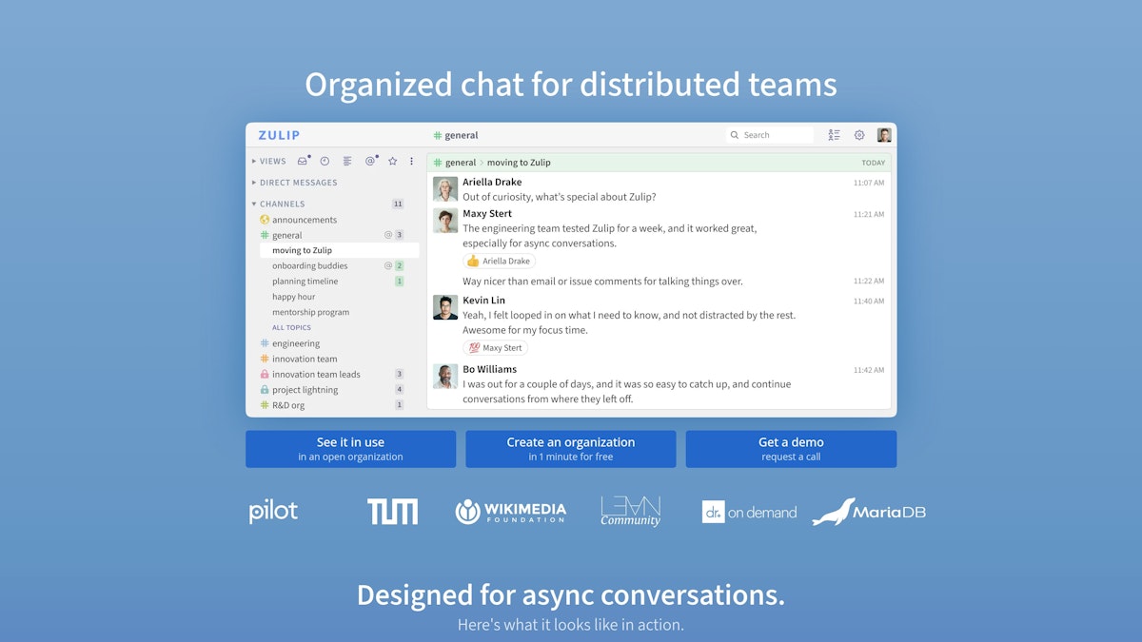Viewport: 1142px width, 642px height.
Task: Click the orange hash icon beside innovation team
Action: 265,359
